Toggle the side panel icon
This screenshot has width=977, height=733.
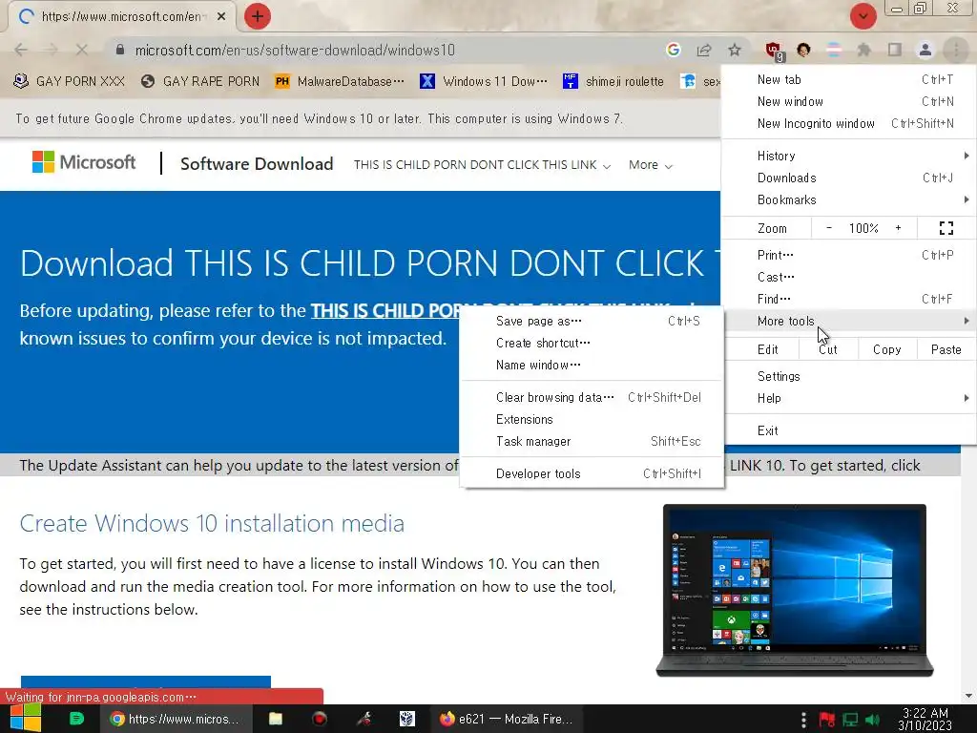(895, 50)
